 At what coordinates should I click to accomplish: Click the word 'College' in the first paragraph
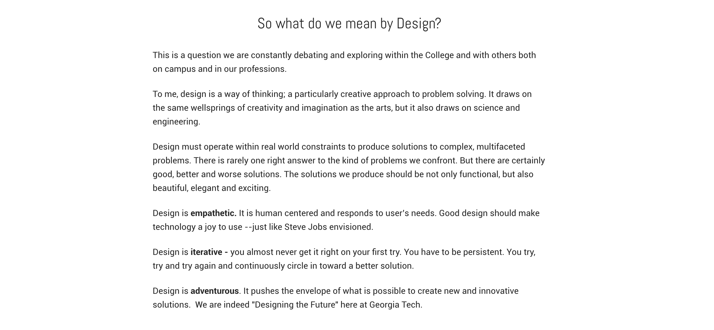point(439,55)
